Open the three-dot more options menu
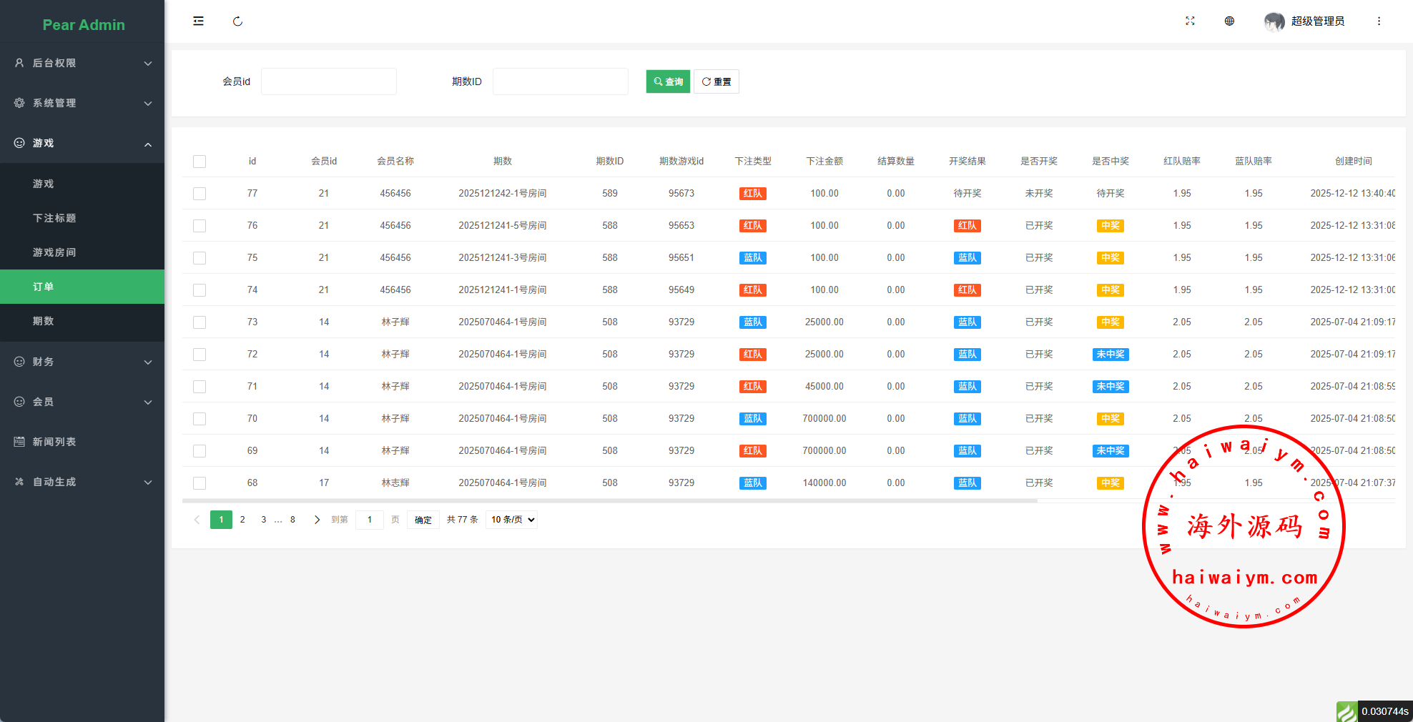This screenshot has height=722, width=1413. tap(1379, 21)
